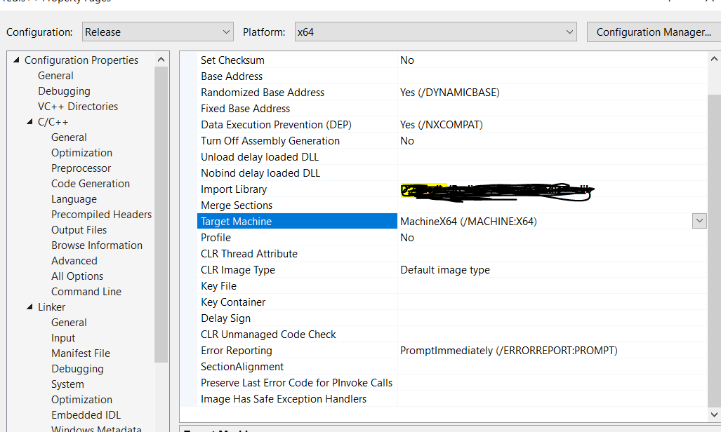The image size is (721, 432).
Task: Select the Error Reporting property row
Action: [236, 350]
